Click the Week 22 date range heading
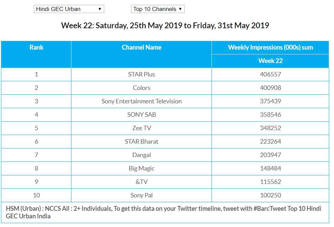This screenshot has width=334, height=227. tap(165, 25)
